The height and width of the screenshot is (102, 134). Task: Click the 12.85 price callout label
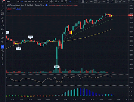[x=30, y=37]
